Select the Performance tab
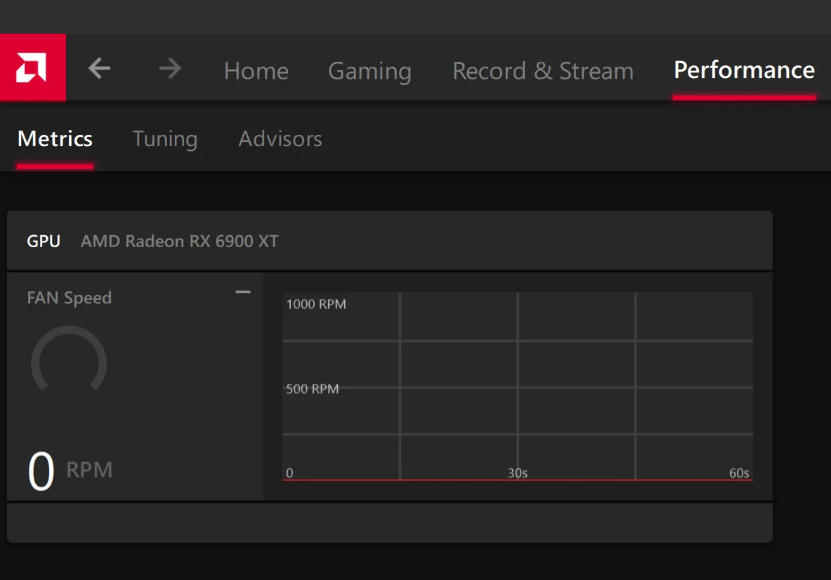The image size is (831, 580). (x=744, y=70)
